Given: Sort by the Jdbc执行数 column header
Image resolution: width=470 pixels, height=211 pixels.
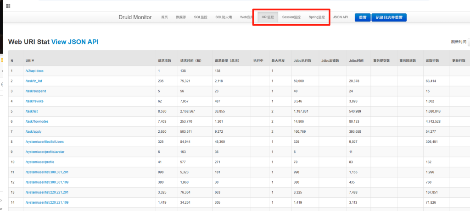Looking at the screenshot, I should pyautogui.click(x=302, y=60).
